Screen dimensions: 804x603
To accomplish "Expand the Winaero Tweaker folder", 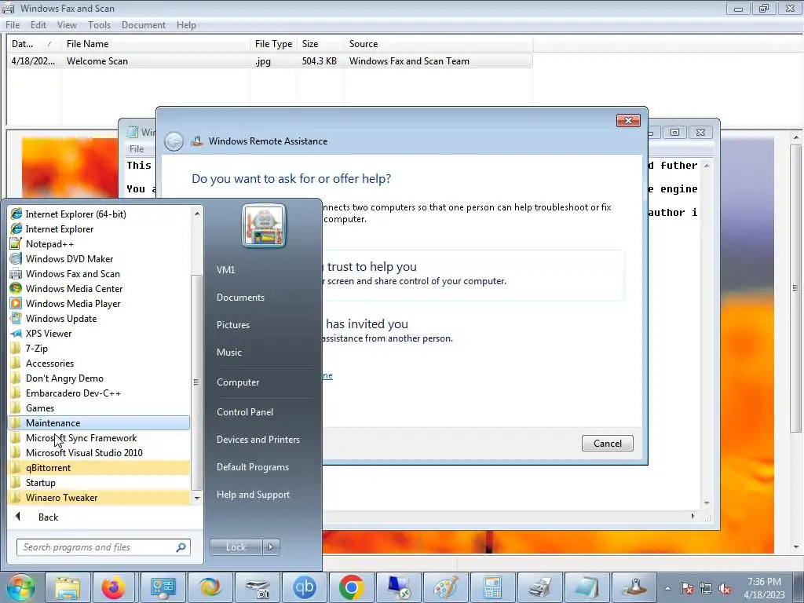I will coord(99,497).
